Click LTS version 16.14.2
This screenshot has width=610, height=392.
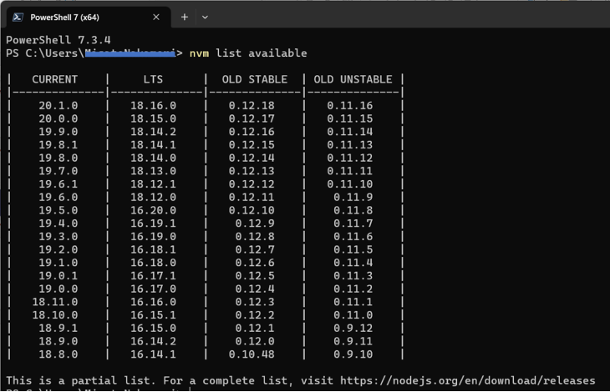pyautogui.click(x=153, y=342)
